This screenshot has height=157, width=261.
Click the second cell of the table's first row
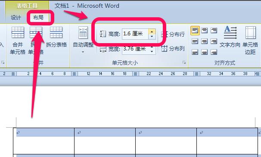pyautogui.click(x=105, y=141)
